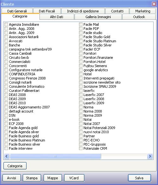Viewport: 158px width, 185px height.
Task: Enable Interventi prepagati checkbox
Action: tap(81, 78)
